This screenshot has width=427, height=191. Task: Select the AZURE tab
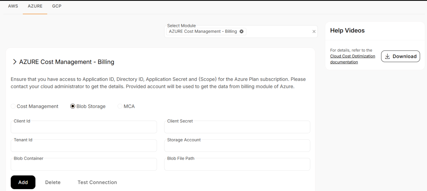(35, 6)
